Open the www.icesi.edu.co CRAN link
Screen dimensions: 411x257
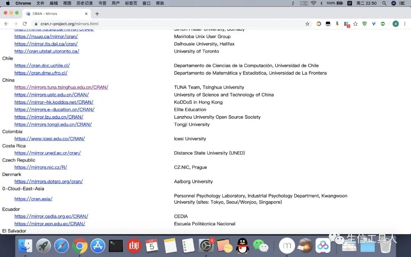coord(50,139)
